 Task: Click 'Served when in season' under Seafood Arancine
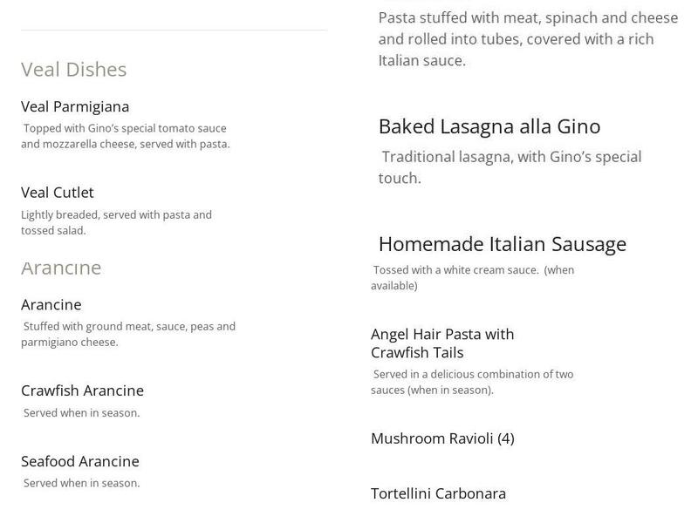pos(81,483)
